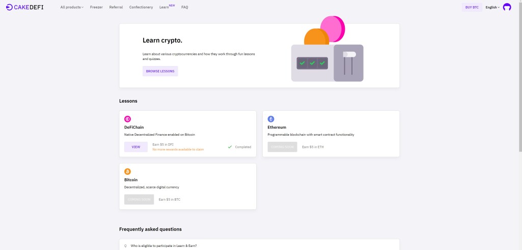Screen dimensions: 522x250
Task: Click the Learn crypto hero illustration
Action: (327, 49)
